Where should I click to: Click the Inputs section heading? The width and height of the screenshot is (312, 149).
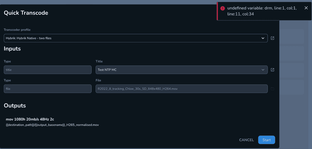point(12,49)
